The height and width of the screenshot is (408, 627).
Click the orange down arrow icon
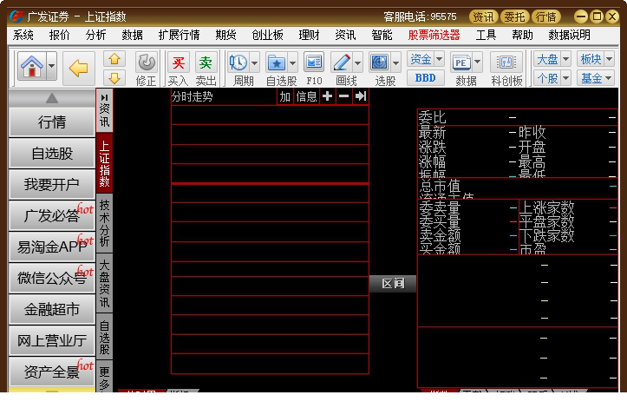pos(114,77)
